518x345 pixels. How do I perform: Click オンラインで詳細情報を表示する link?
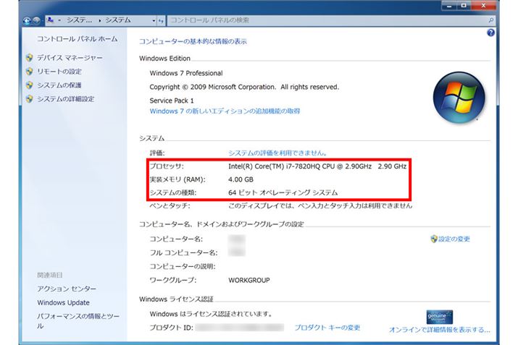coord(440,330)
